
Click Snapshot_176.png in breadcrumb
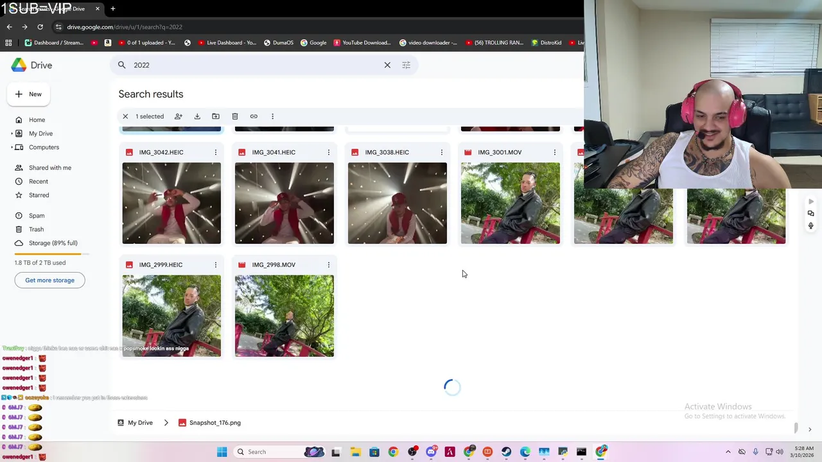[x=210, y=423]
